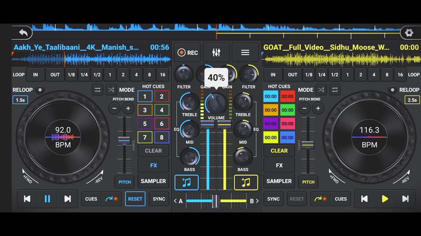Start recording with the REC button

(x=188, y=52)
